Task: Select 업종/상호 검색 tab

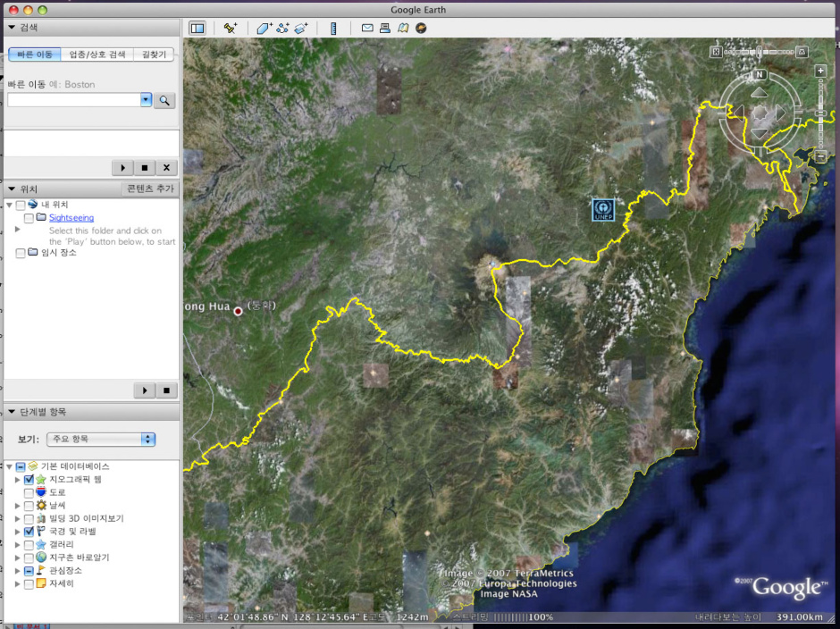Action: coord(97,55)
